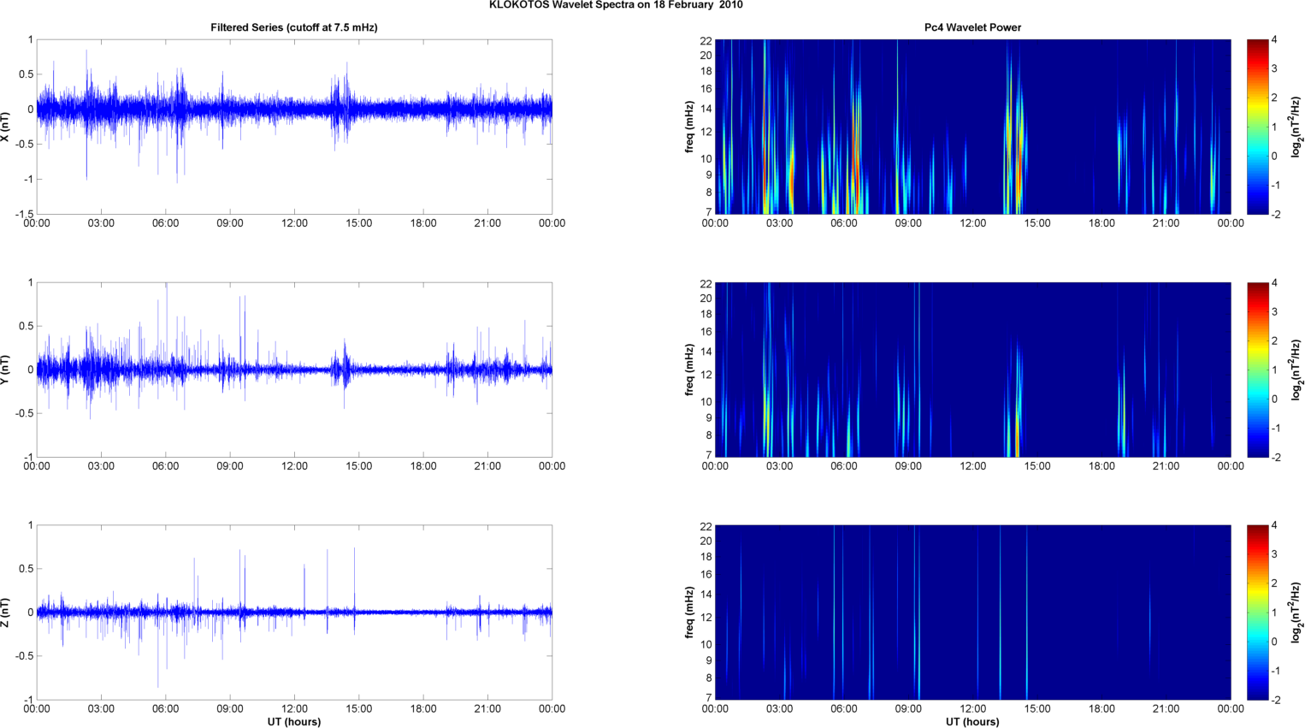Click the top wavelet power spectrogram
1305x728 pixels.
[x=972, y=127]
